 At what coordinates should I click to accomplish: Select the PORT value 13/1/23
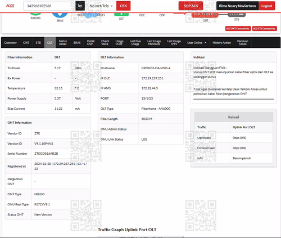[x=147, y=98]
